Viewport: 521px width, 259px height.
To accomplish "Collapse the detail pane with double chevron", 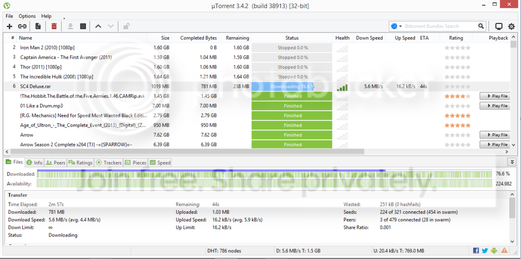I will [x=513, y=162].
